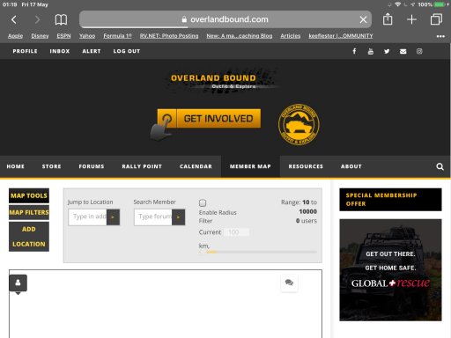Open the Twitter social icon

click(x=387, y=51)
